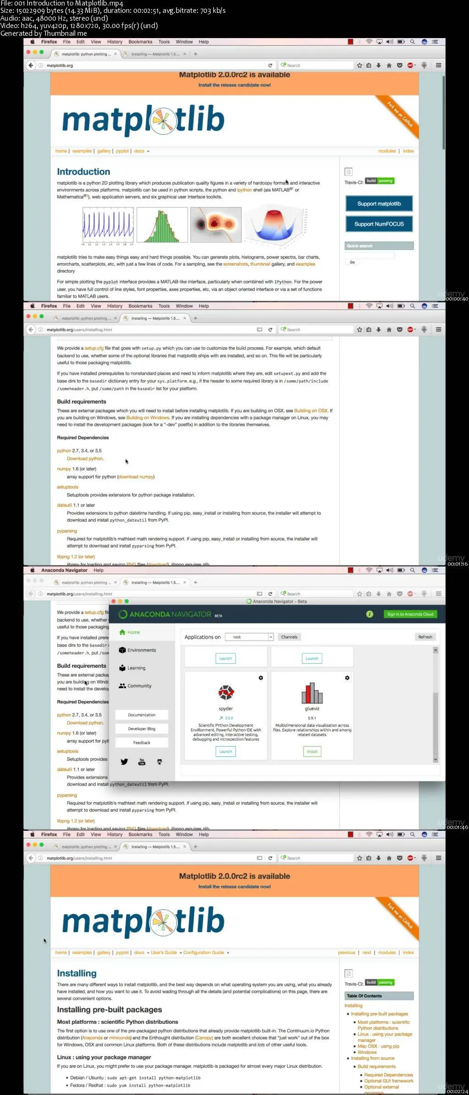Open the Help menu beside Anaconda Navigator

pyautogui.click(x=98, y=570)
